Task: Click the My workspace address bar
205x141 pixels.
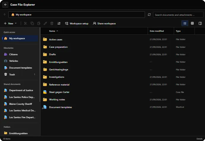Action: (x=77, y=15)
